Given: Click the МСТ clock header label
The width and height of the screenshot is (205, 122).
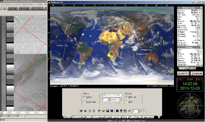Looking at the screenshot, I should tap(200, 79).
